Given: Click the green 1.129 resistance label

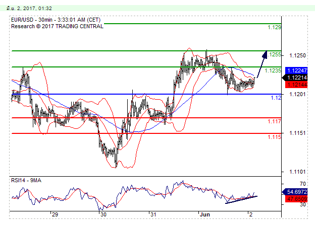Looking at the screenshot, I should [x=274, y=27].
